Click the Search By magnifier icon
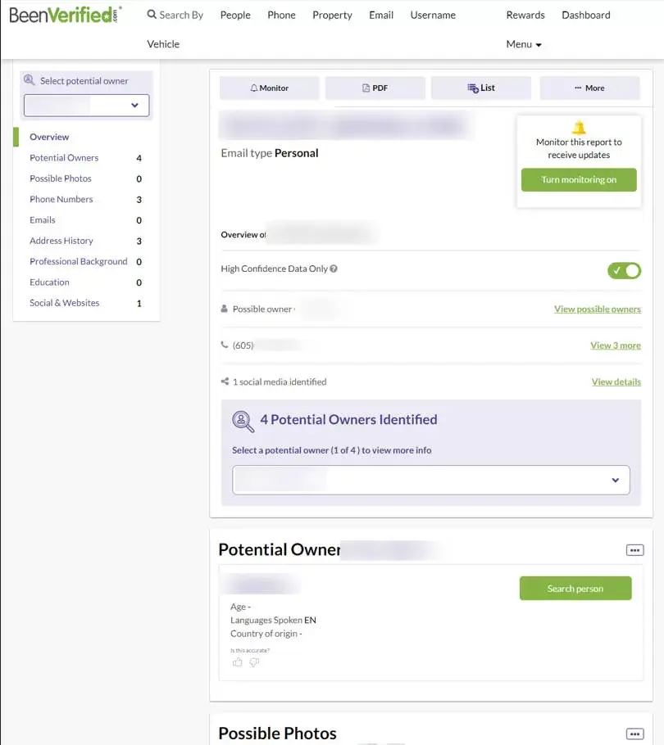Image resolution: width=664 pixels, height=745 pixels. [152, 14]
